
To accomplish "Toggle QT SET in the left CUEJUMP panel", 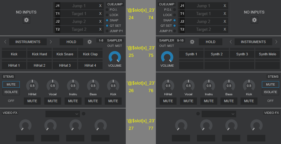I will [107, 25].
